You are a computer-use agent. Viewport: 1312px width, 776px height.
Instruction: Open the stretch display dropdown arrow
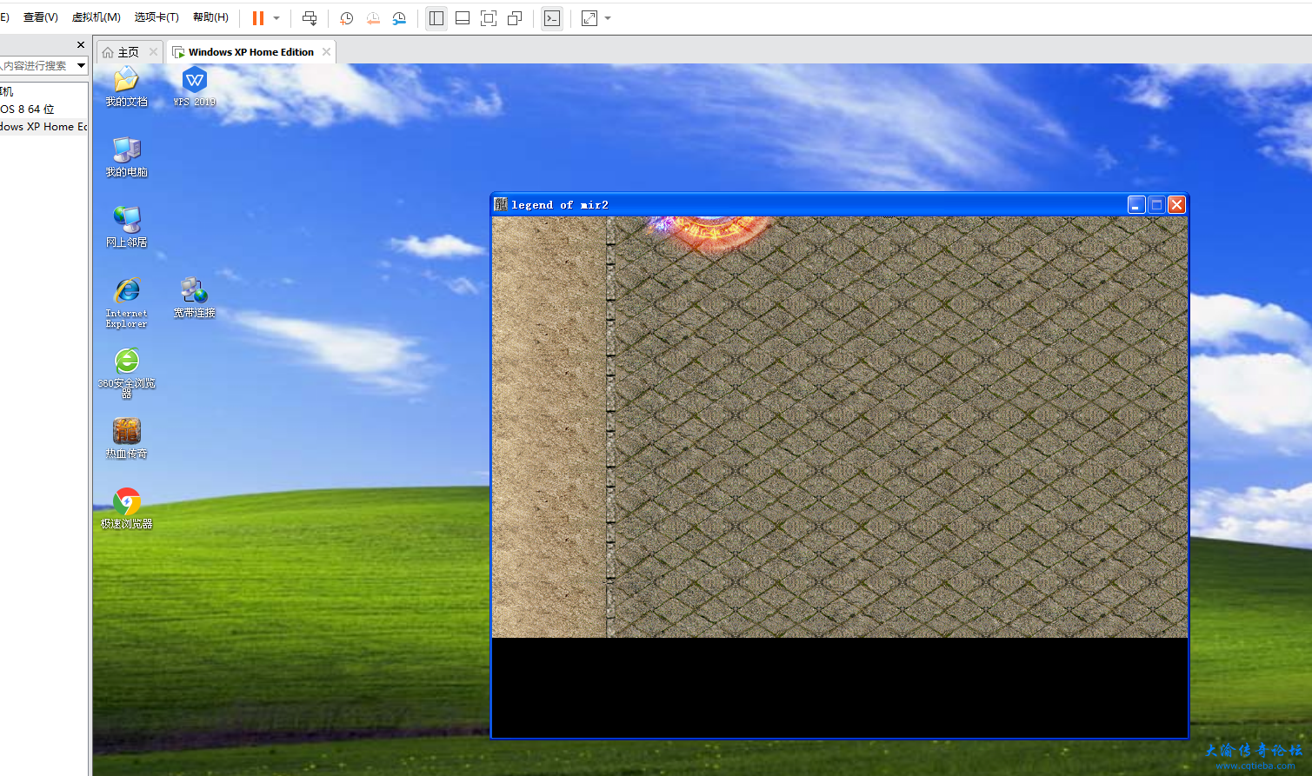(608, 18)
